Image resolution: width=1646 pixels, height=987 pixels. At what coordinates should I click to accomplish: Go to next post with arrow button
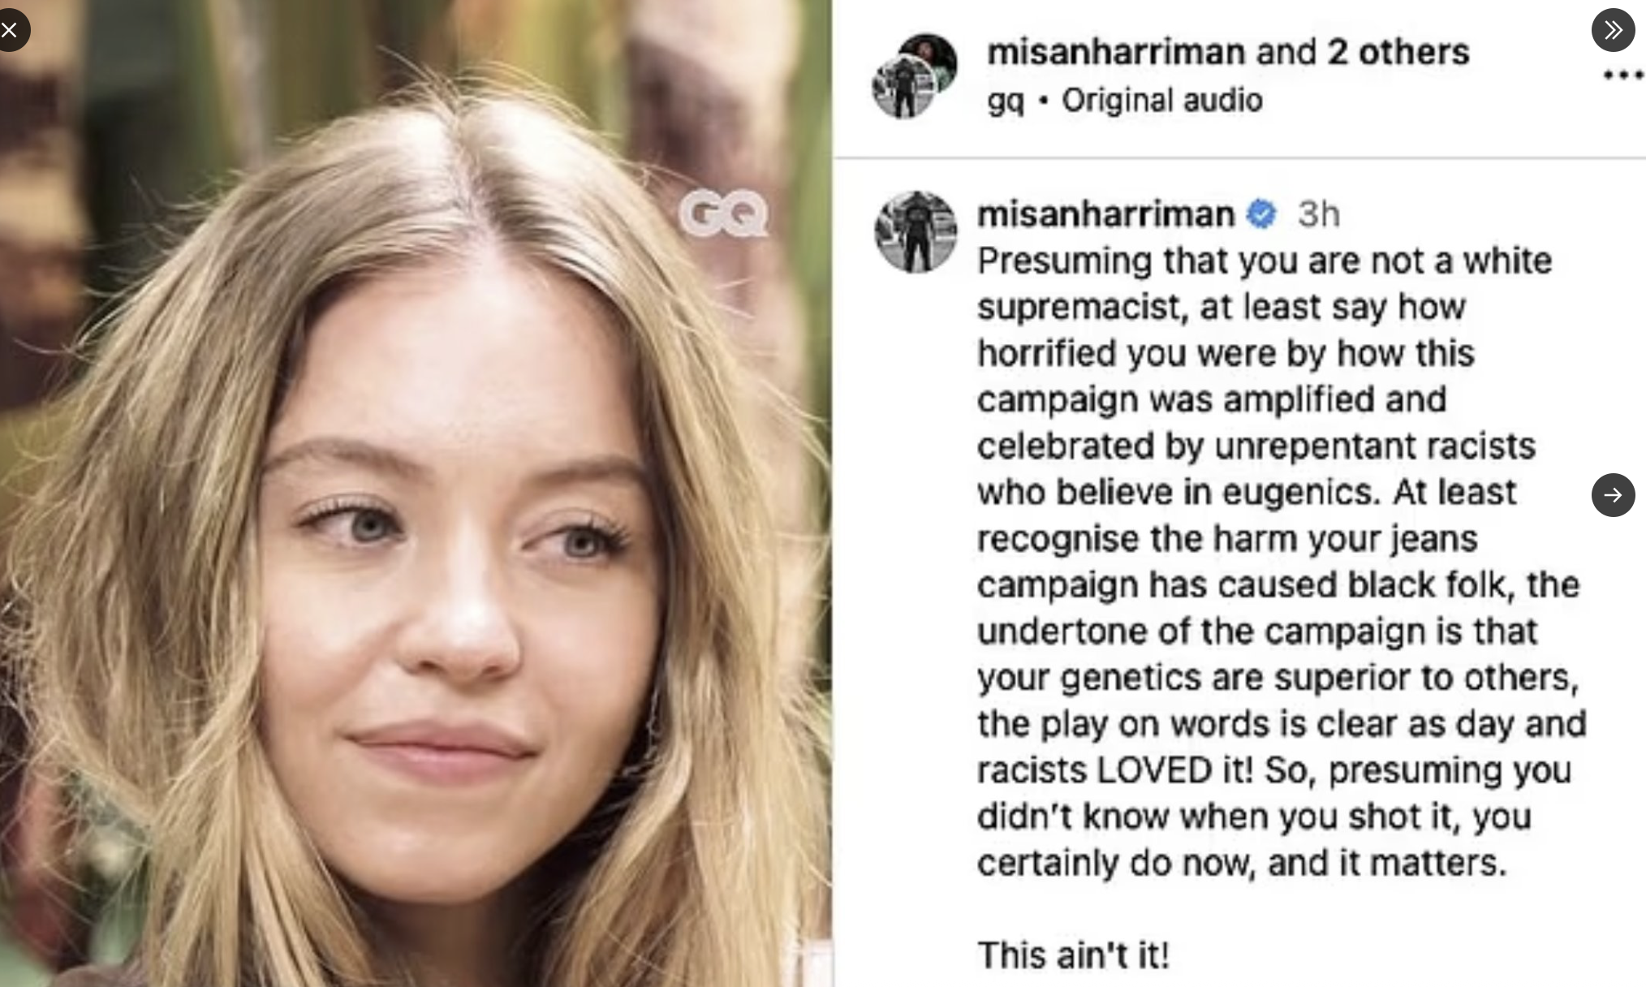point(1613,495)
